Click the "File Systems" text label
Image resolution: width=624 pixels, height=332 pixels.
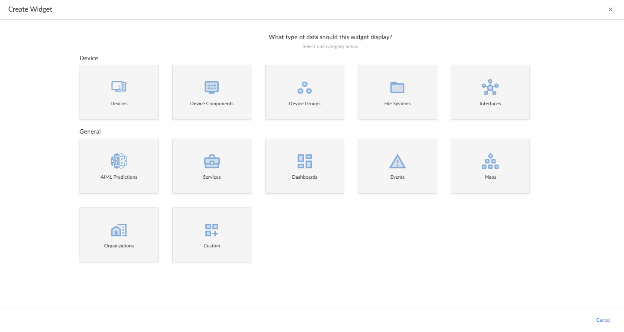[x=397, y=104]
